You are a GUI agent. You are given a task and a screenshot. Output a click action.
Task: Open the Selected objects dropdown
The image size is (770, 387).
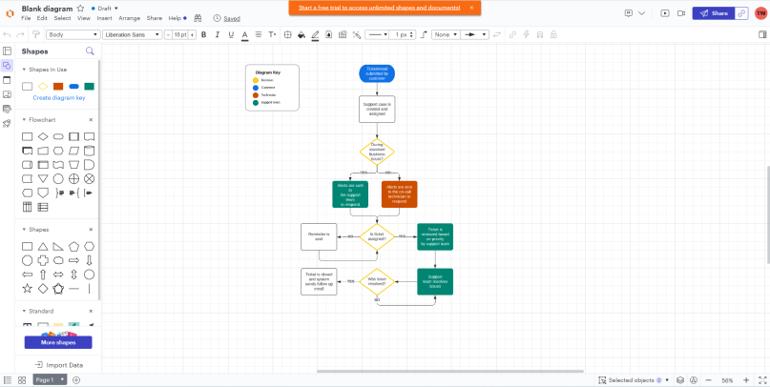click(x=634, y=380)
